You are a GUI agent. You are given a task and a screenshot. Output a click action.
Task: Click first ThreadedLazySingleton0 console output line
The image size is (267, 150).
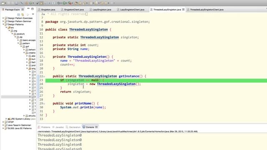pyautogui.click(x=60, y=135)
